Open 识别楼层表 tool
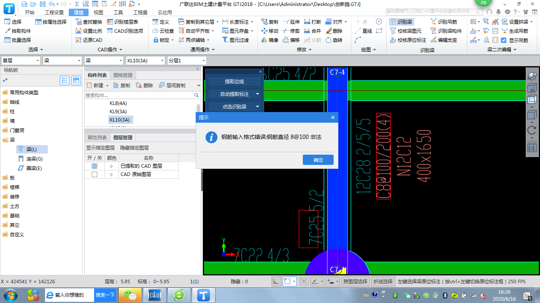540x303 pixels. (123, 22)
